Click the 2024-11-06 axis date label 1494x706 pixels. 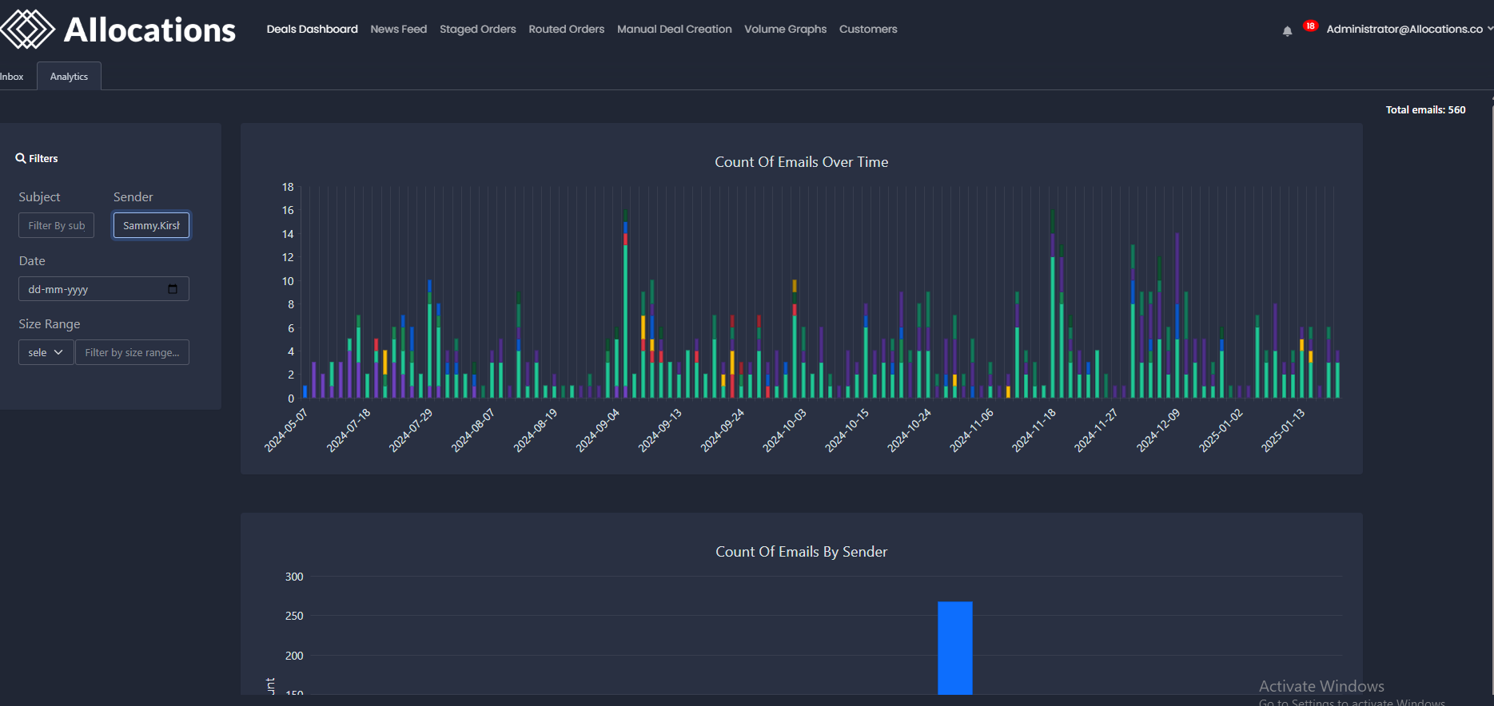click(x=971, y=430)
